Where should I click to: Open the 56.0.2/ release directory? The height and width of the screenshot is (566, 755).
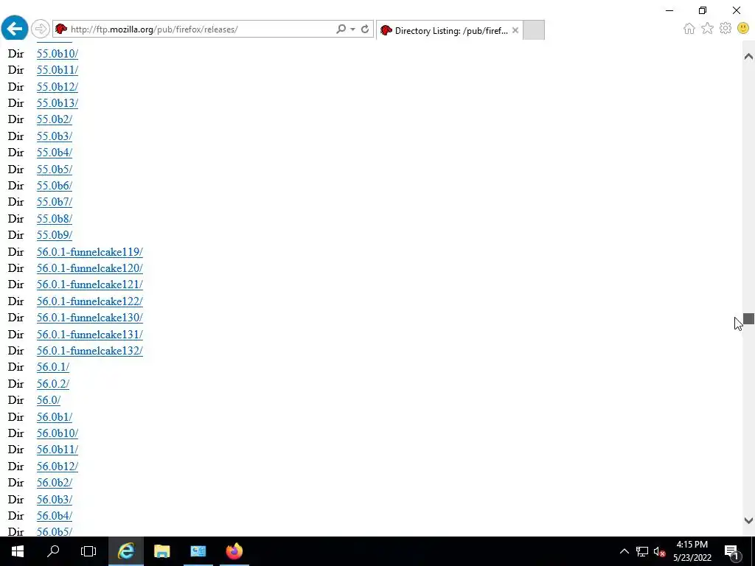[x=53, y=384]
